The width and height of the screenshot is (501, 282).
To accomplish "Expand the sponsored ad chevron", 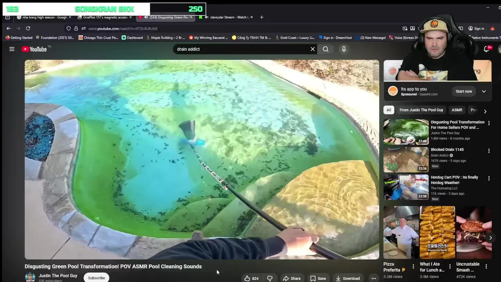I will tap(484, 91).
